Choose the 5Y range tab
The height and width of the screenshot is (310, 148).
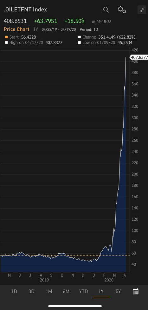click(118, 291)
